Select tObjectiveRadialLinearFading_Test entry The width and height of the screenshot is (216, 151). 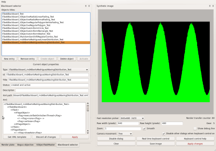point(46,17)
